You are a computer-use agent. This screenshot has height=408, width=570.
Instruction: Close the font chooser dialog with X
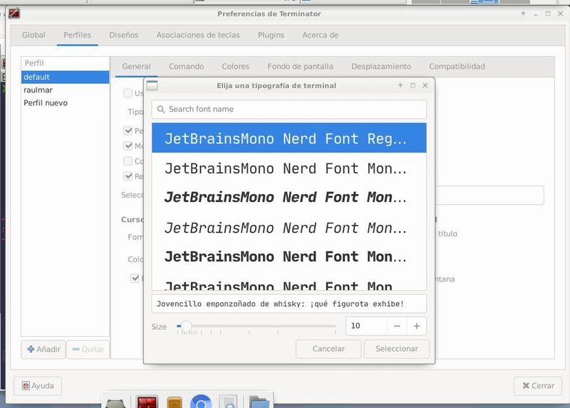click(x=425, y=85)
